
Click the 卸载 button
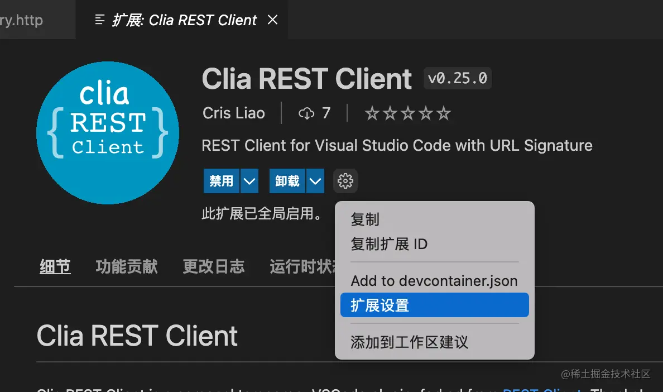click(x=287, y=181)
